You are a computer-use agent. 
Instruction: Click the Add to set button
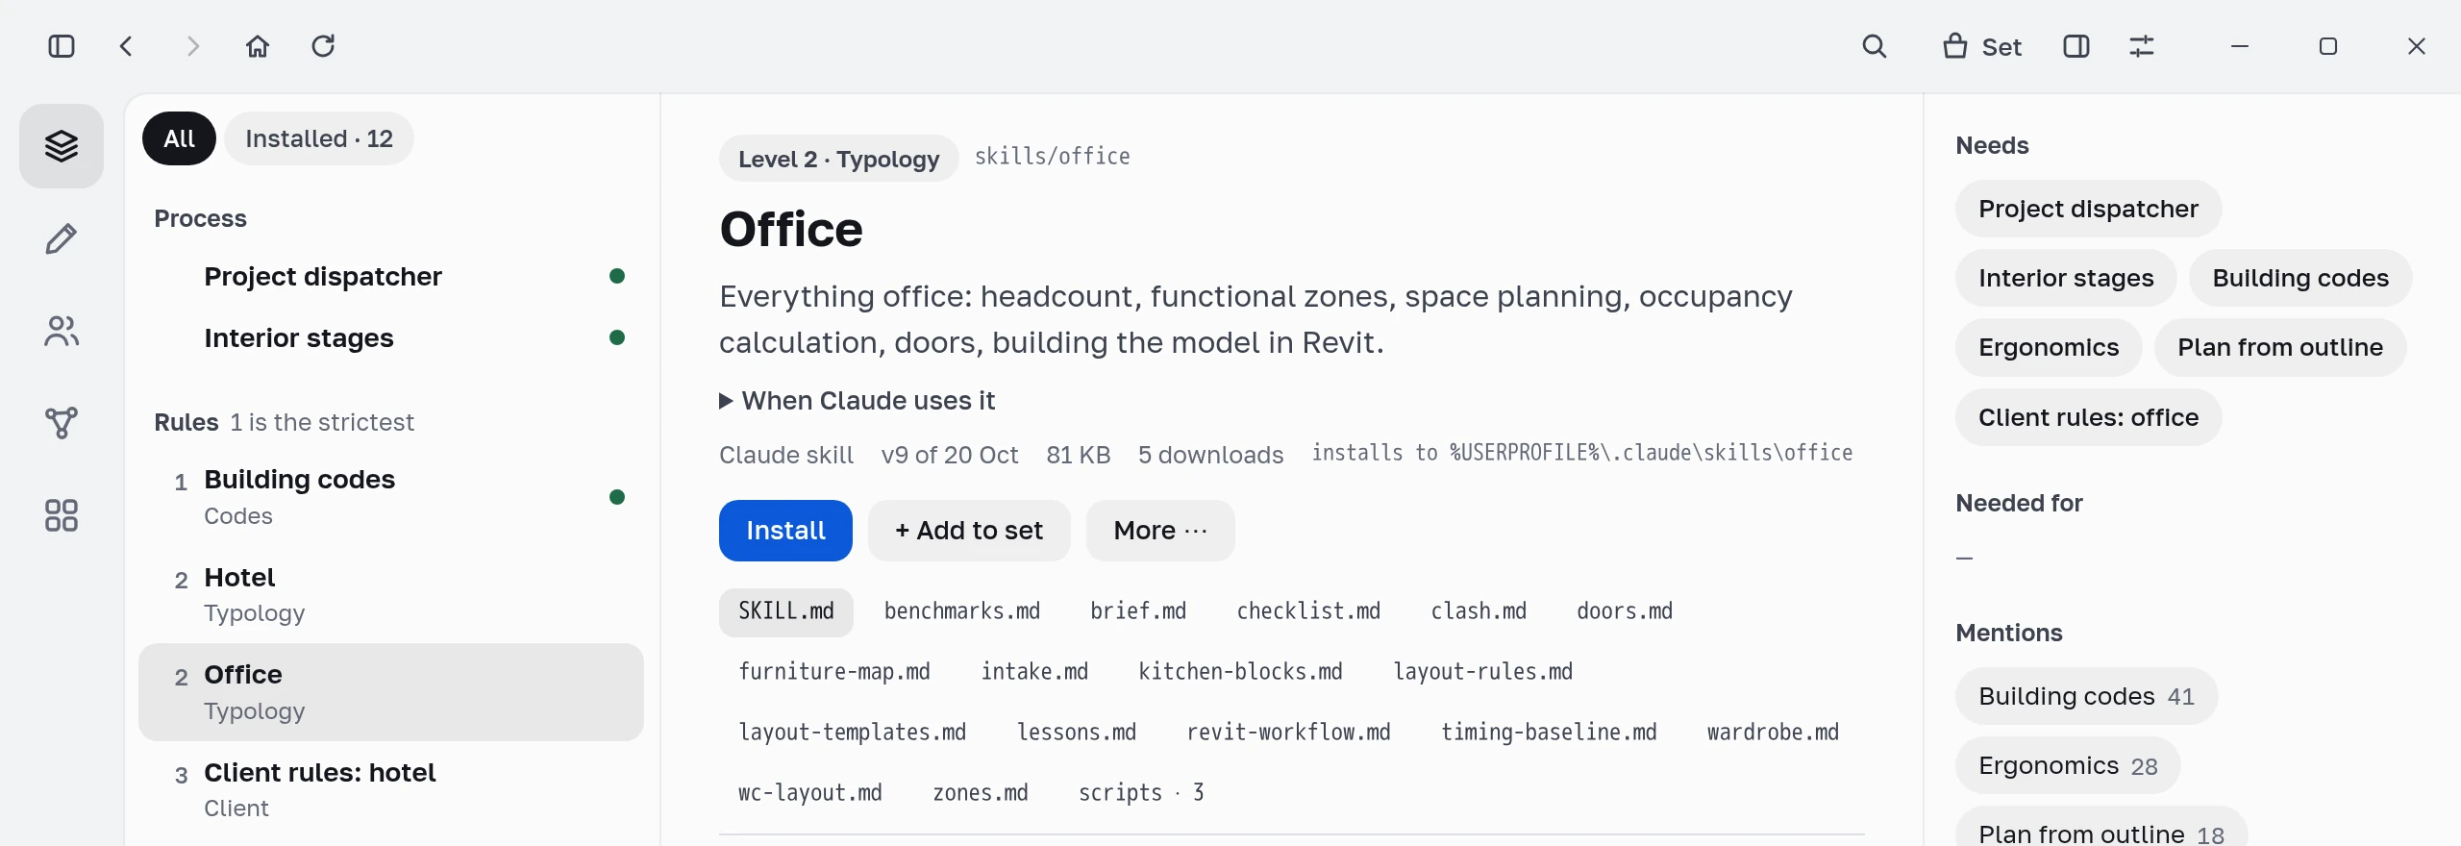tap(969, 531)
